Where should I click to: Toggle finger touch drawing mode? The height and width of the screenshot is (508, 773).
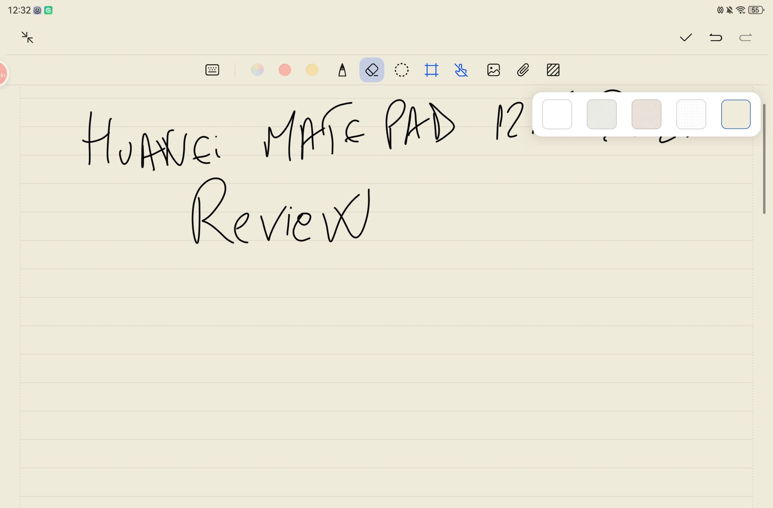(461, 70)
